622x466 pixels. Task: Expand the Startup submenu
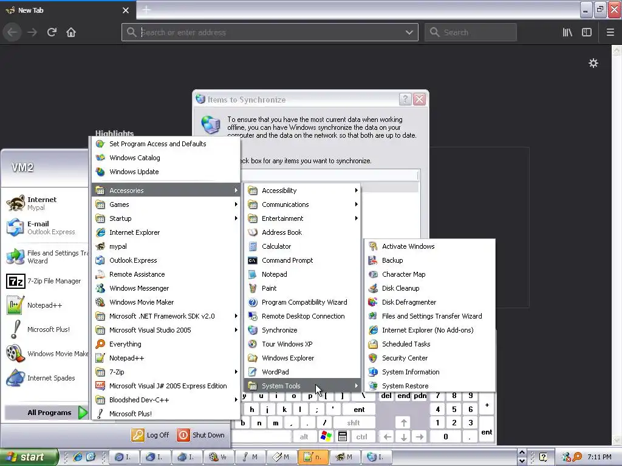[166, 218]
